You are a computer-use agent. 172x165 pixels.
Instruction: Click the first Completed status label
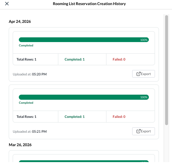[x=26, y=45]
